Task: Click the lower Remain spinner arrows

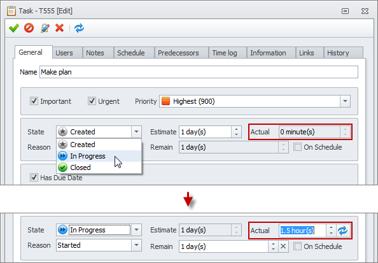Action: click(273, 246)
